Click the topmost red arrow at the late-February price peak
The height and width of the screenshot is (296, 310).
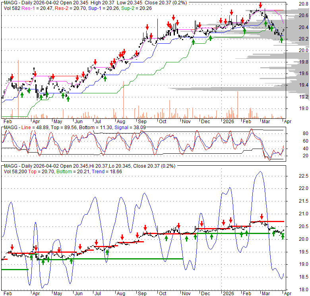click(261, 6)
